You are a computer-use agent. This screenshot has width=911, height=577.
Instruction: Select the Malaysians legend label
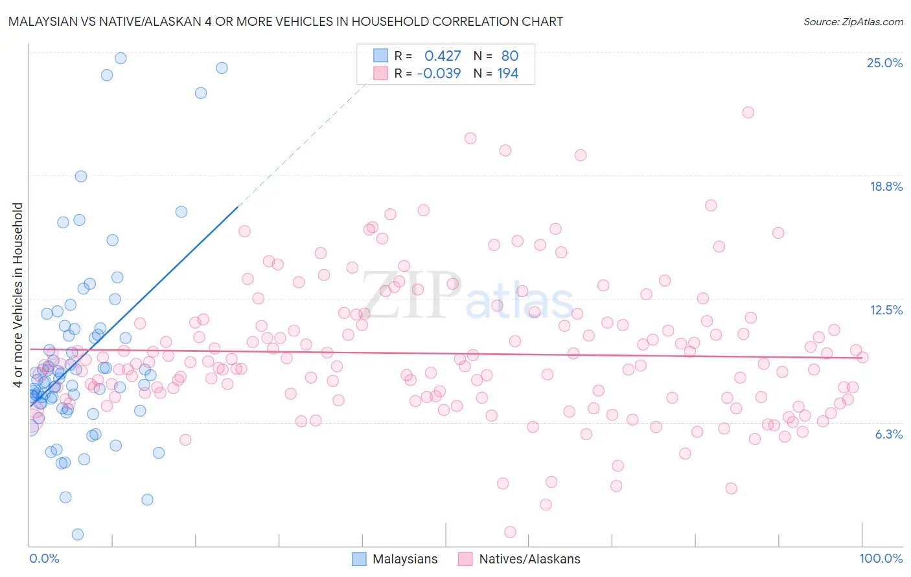pos(405,559)
